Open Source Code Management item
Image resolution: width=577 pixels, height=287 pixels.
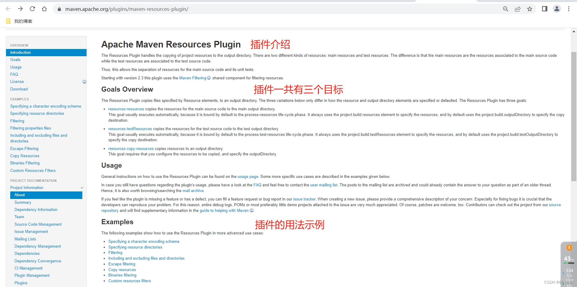38,224
